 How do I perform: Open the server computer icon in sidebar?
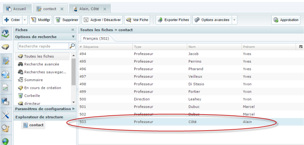(x=5, y=101)
